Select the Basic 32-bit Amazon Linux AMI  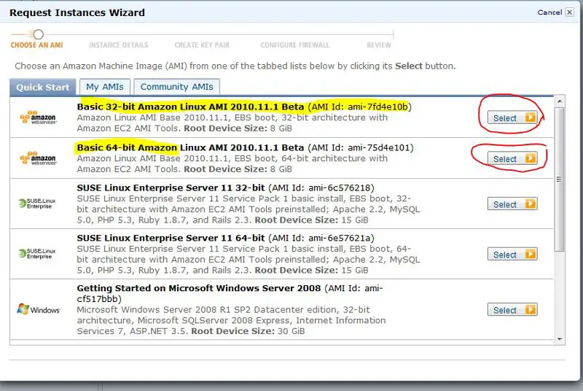(x=512, y=117)
